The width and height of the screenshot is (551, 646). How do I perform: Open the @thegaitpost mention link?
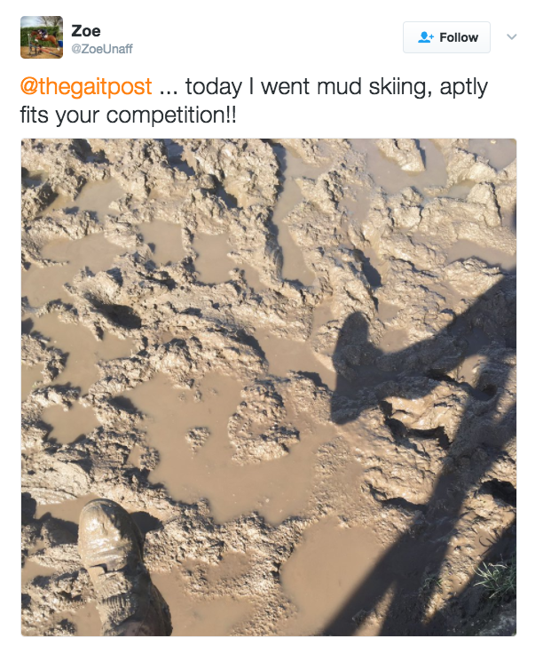pyautogui.click(x=86, y=87)
